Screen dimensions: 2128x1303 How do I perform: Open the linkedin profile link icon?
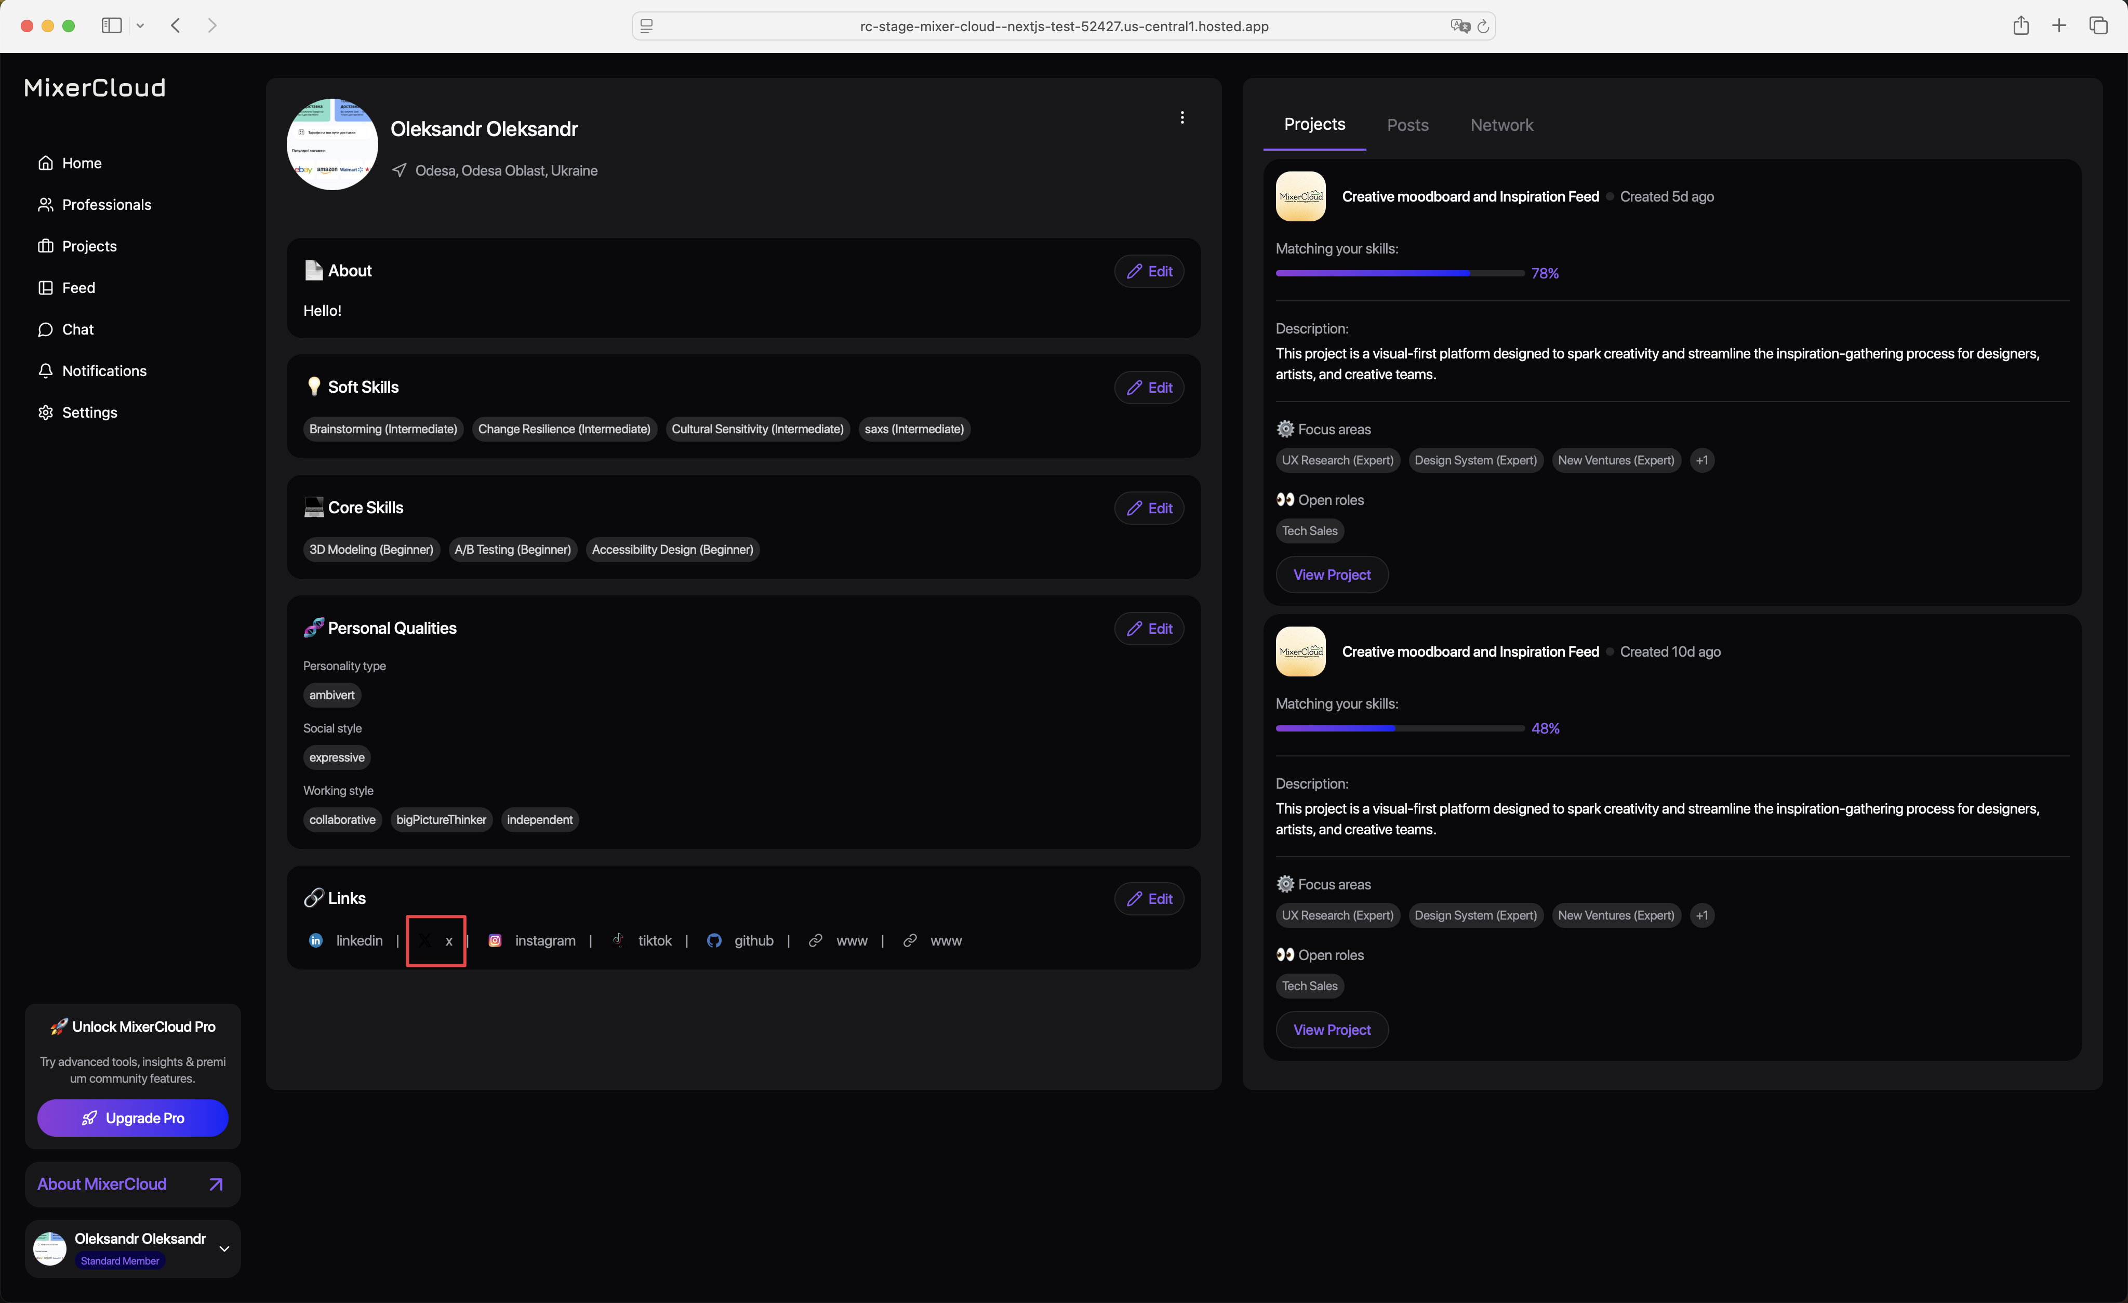(x=316, y=940)
